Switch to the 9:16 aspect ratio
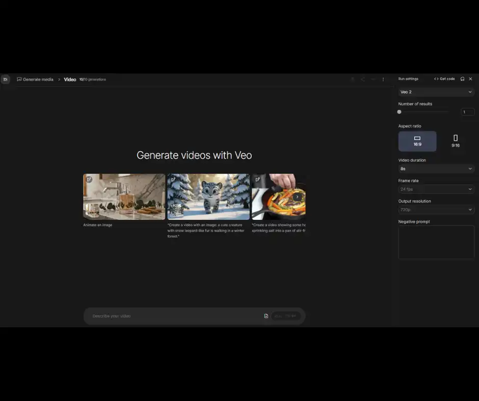This screenshot has width=479, height=401. (455, 141)
